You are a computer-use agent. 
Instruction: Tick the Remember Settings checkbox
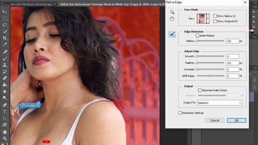tap(180, 113)
